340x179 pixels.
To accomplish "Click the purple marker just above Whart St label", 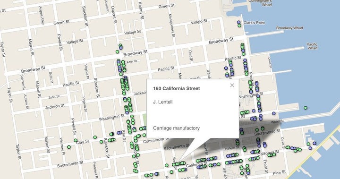I will (274, 113).
